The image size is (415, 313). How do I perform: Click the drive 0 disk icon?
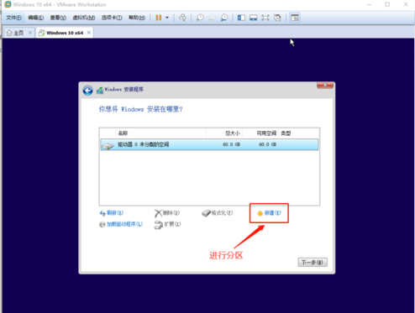[108, 145]
